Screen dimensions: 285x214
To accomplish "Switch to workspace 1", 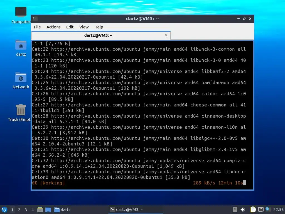I will click(12, 210).
